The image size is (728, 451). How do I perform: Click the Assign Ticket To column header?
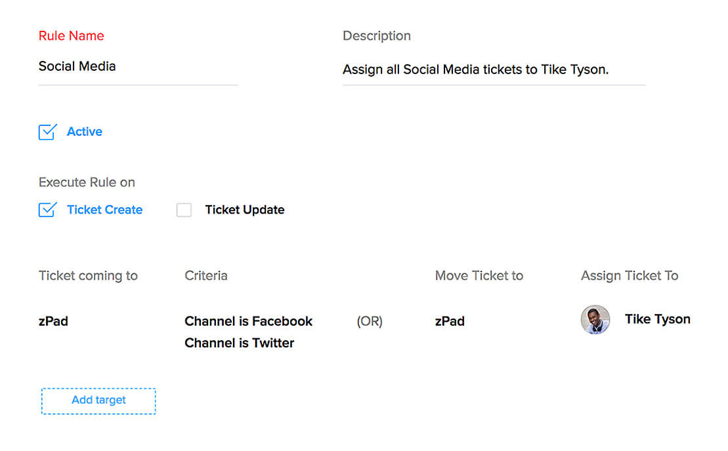pos(629,275)
